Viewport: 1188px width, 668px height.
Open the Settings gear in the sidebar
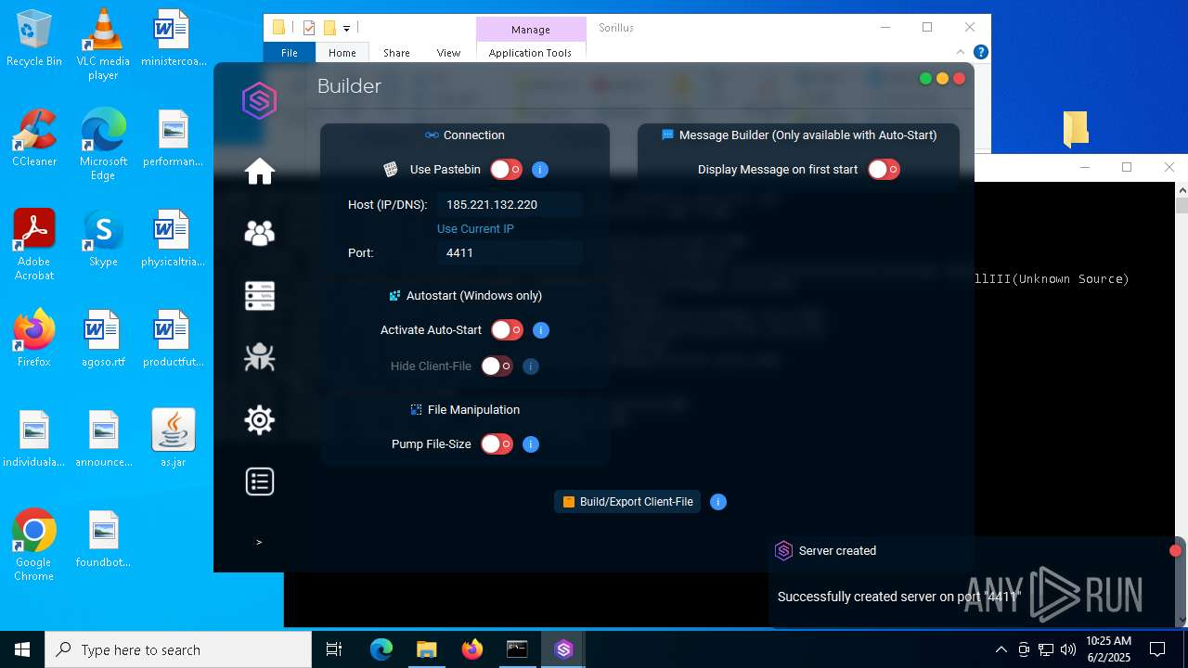click(x=260, y=419)
